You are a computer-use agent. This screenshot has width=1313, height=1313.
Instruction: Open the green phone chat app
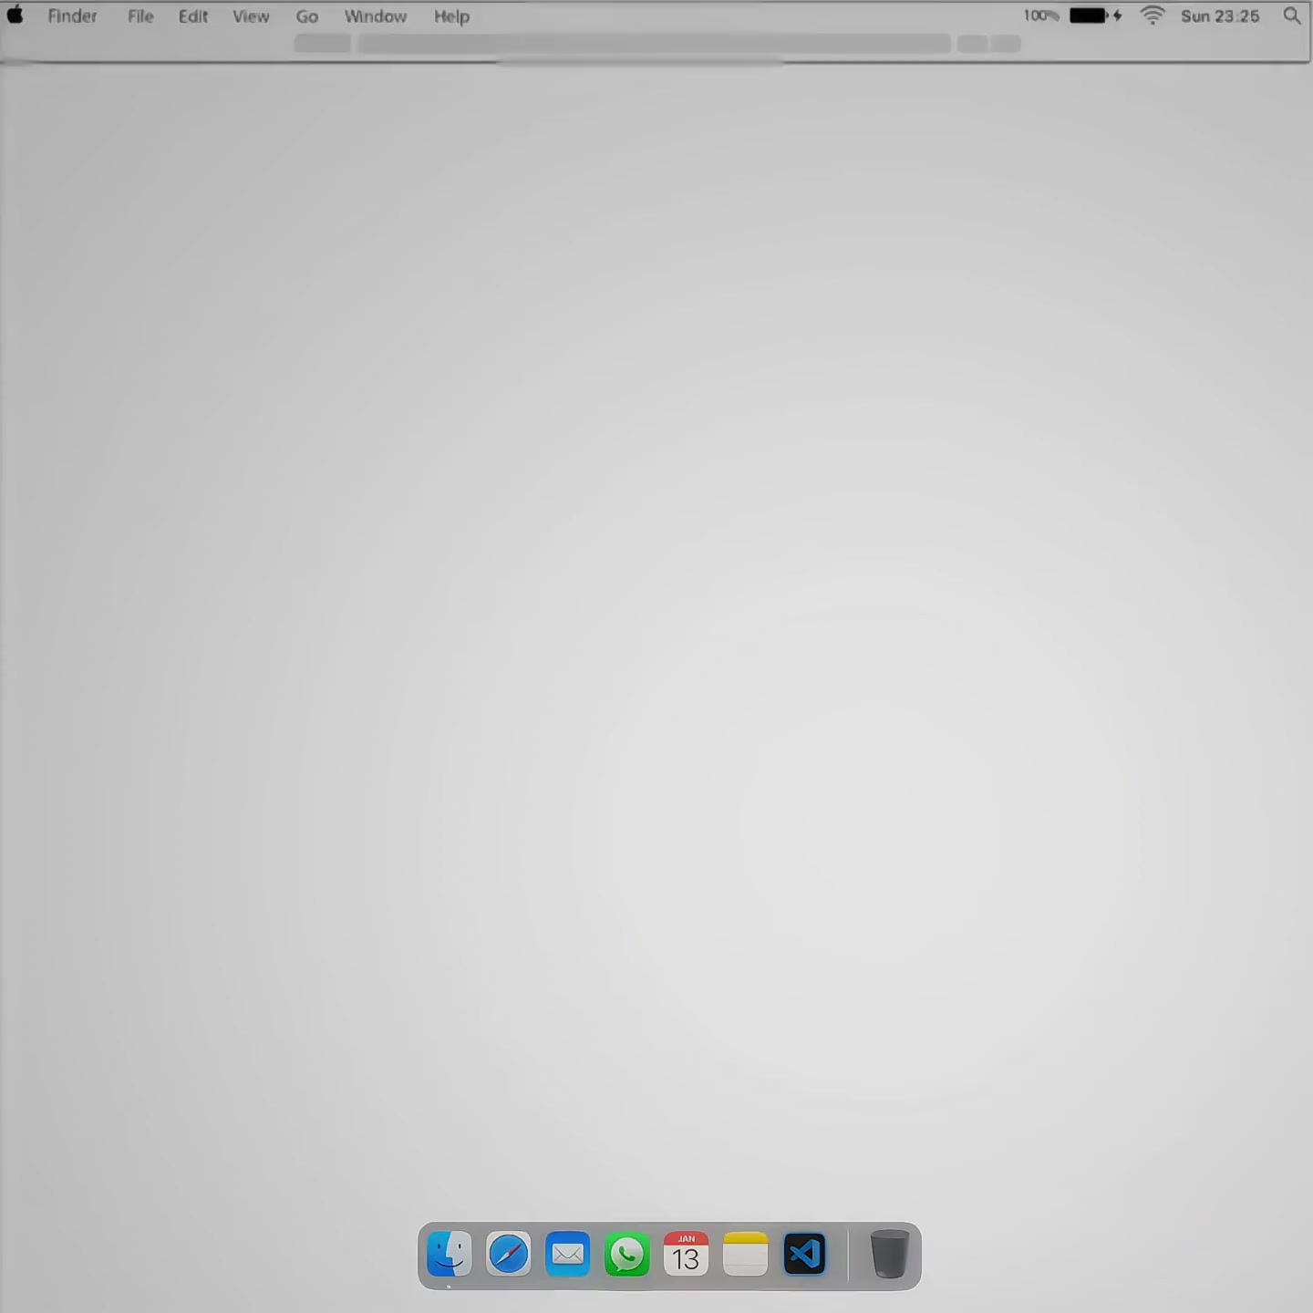click(x=627, y=1255)
